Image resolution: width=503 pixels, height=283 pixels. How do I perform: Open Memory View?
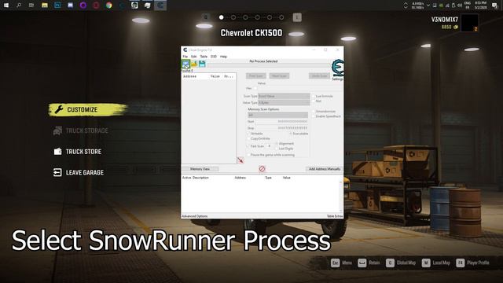click(x=200, y=169)
